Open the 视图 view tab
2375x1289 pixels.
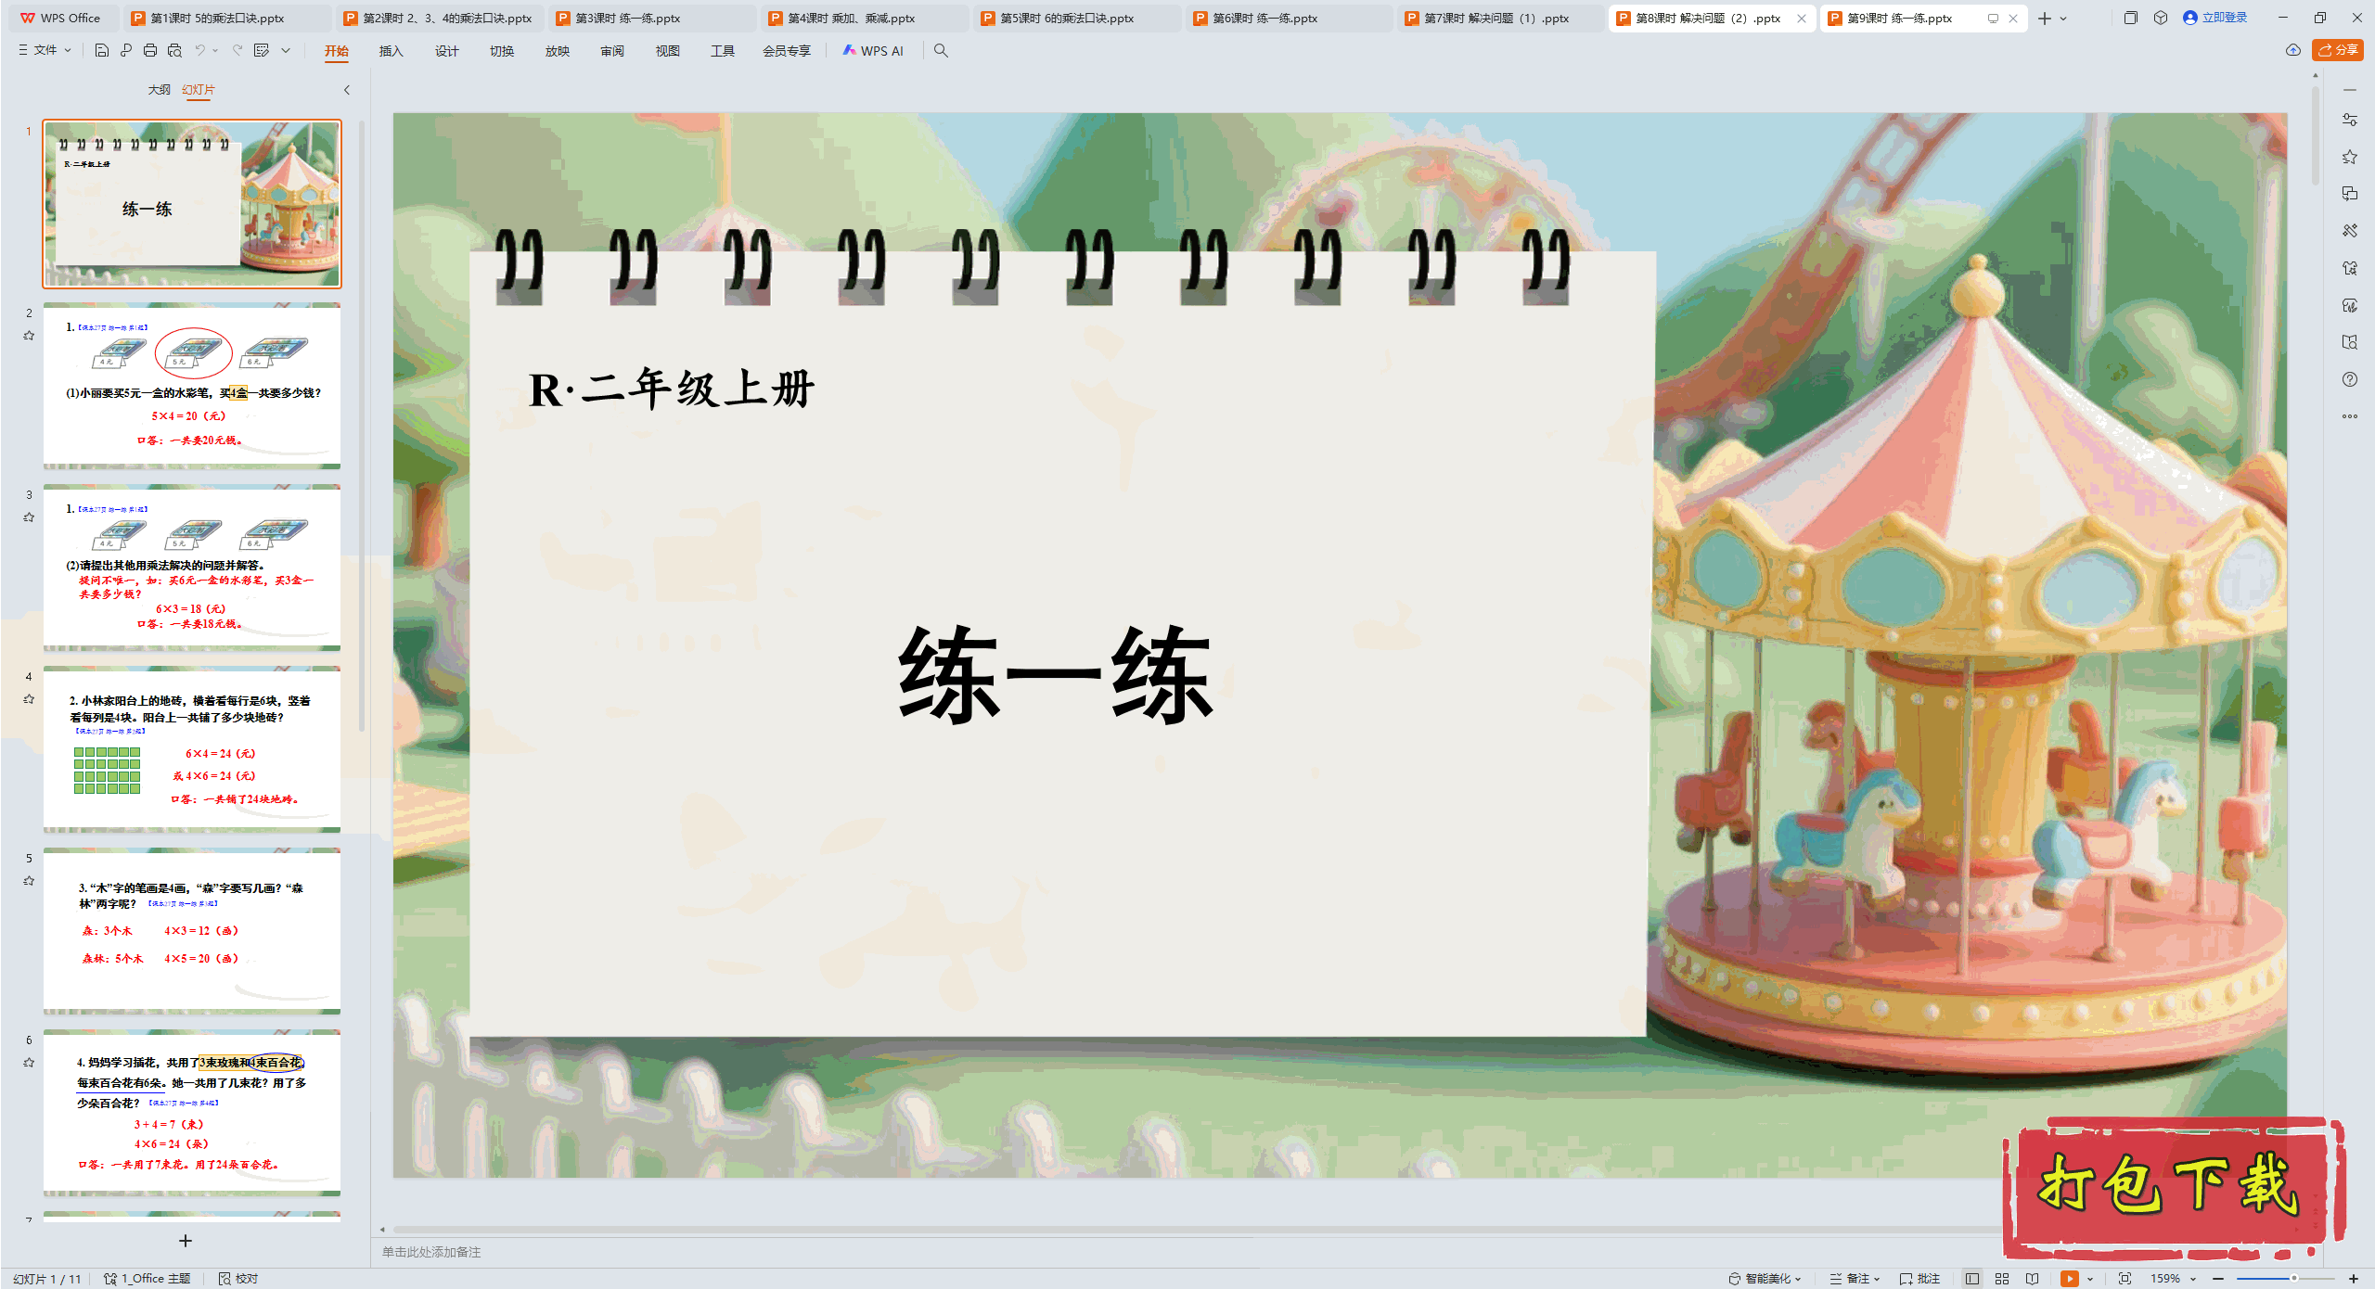point(667,51)
